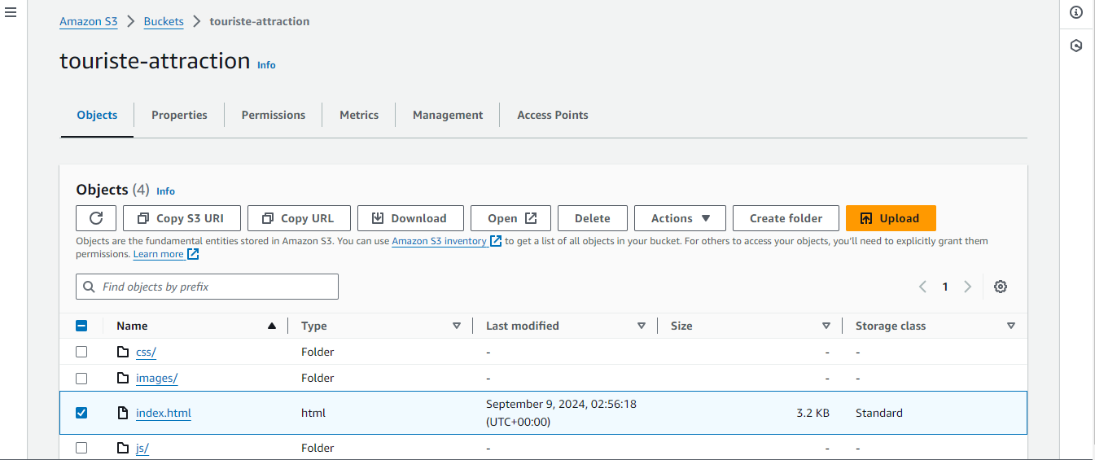Sort by Last modified column arrow
Screen dimensions: 1095x460
coord(642,326)
